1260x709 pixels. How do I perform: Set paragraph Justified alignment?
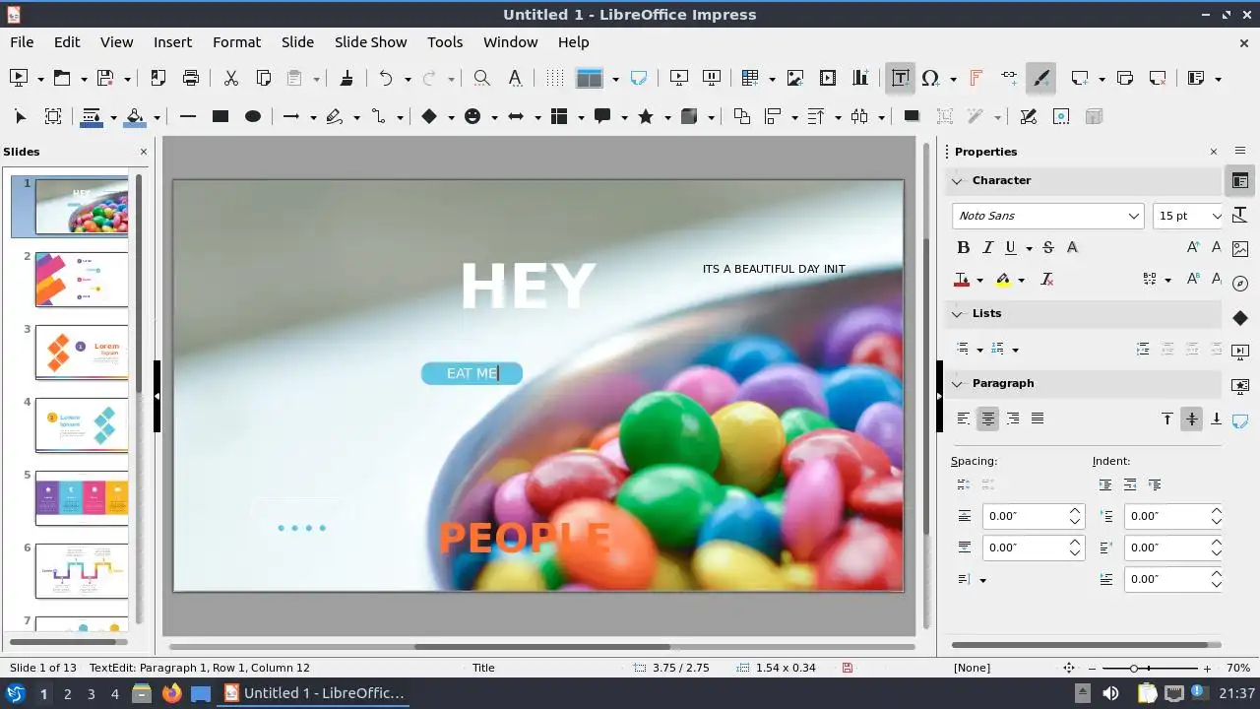coord(1038,419)
